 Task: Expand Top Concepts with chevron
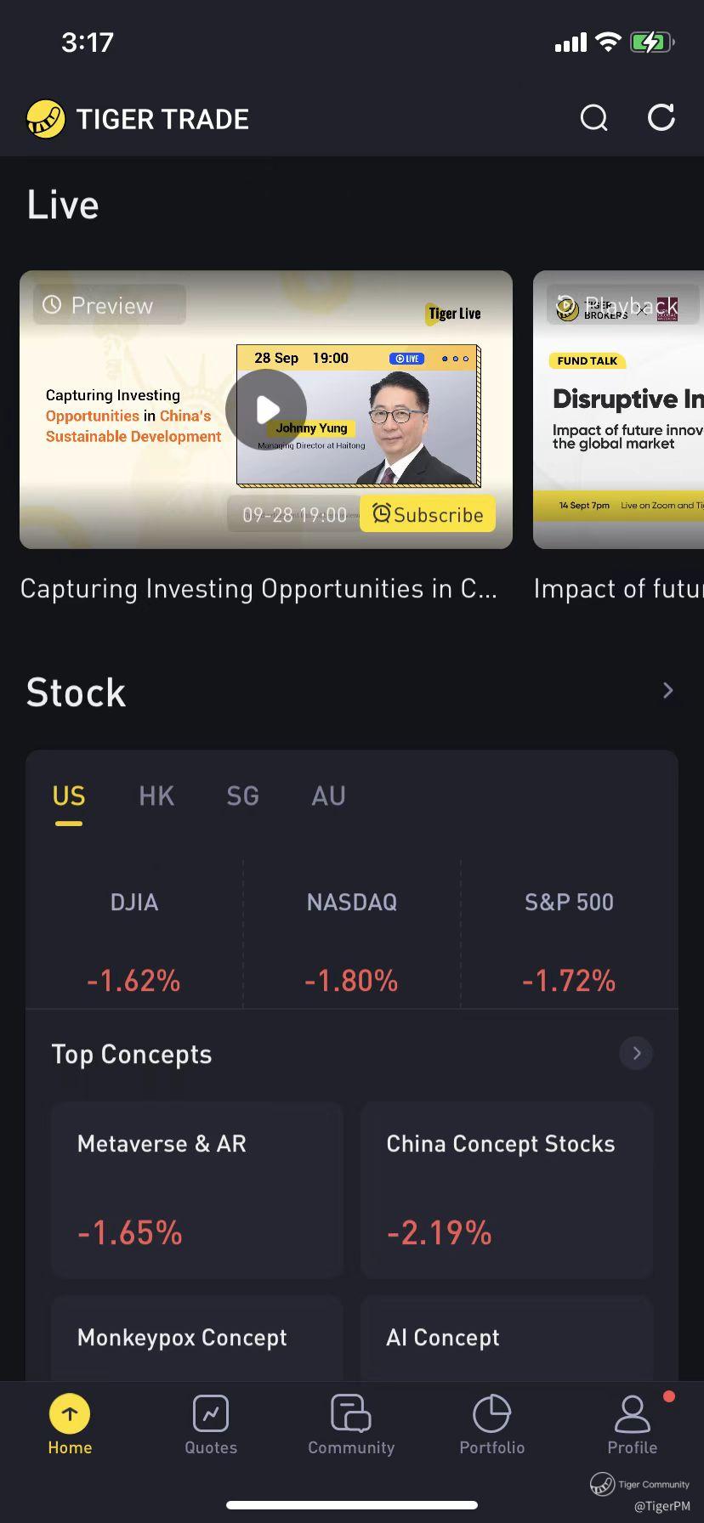(x=636, y=1054)
